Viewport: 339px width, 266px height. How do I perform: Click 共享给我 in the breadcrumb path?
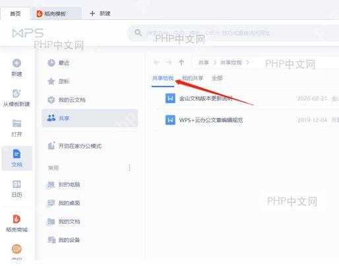[x=231, y=63]
